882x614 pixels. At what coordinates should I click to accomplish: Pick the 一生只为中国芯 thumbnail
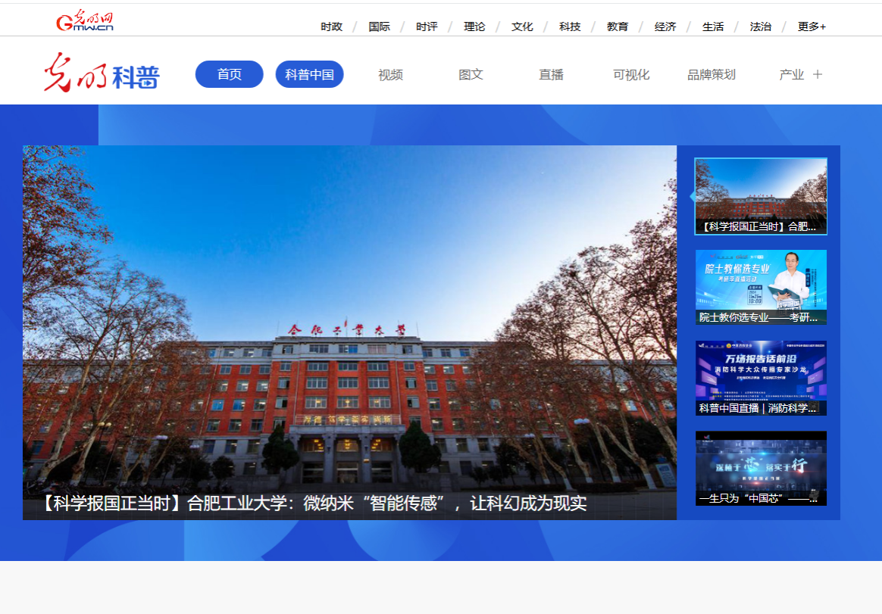click(x=761, y=468)
